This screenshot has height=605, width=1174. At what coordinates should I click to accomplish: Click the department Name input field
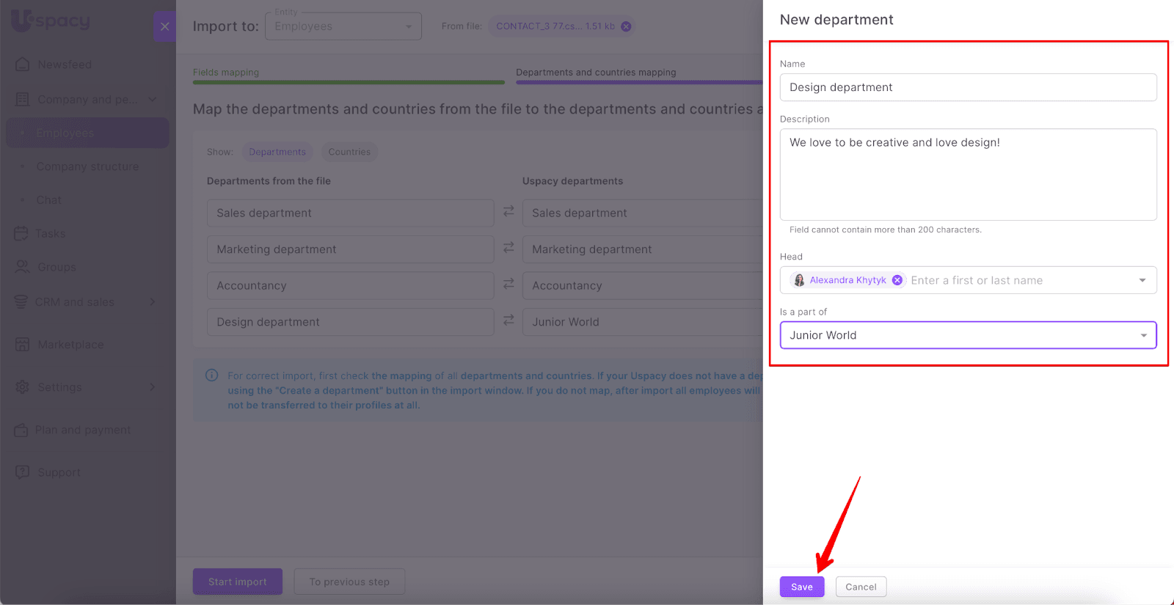(967, 87)
